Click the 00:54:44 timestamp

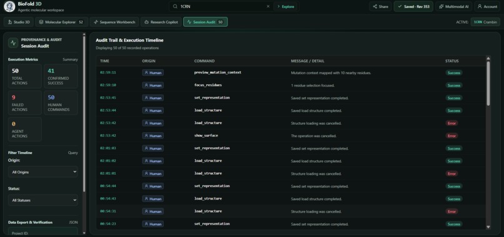click(x=108, y=186)
